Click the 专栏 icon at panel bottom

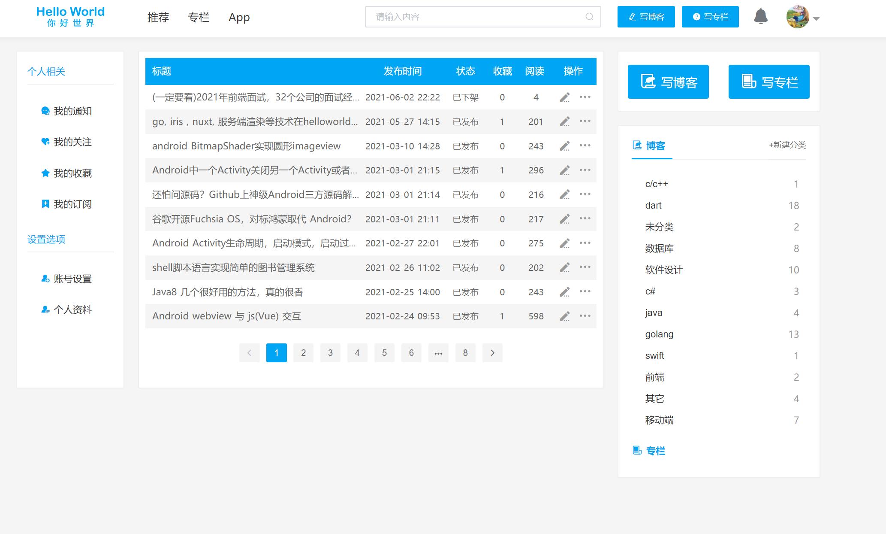[x=636, y=450]
